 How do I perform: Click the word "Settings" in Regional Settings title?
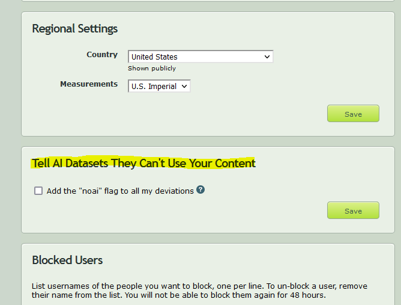98,28
